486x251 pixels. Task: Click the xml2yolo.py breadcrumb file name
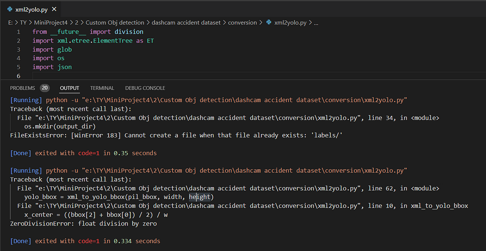click(x=290, y=23)
